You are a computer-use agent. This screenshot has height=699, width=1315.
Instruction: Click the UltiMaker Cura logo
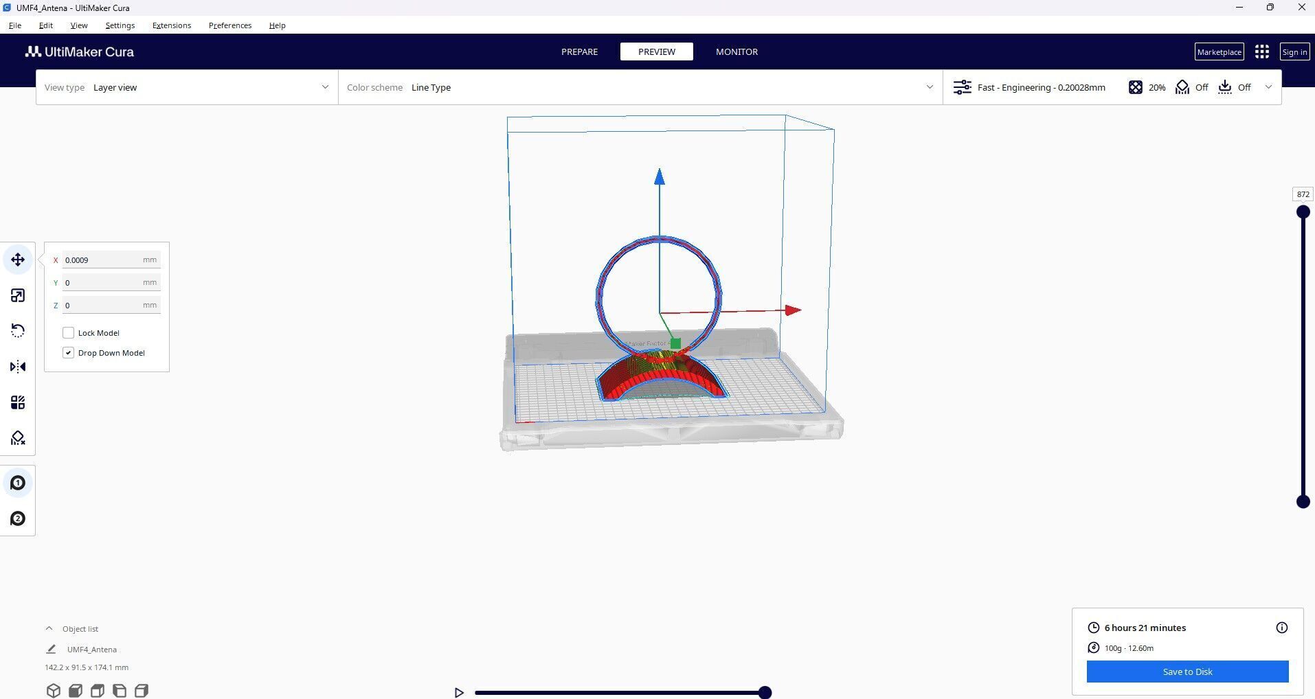point(80,51)
